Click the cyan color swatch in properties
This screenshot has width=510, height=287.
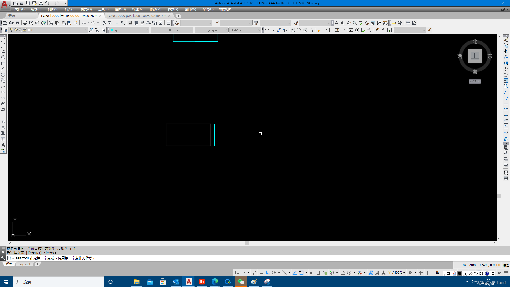pyautogui.click(x=112, y=30)
